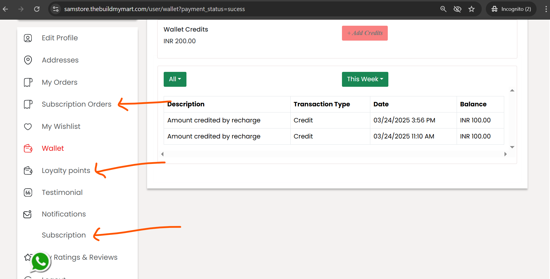Click the Incognito (2) profile chip

pyautogui.click(x=511, y=9)
